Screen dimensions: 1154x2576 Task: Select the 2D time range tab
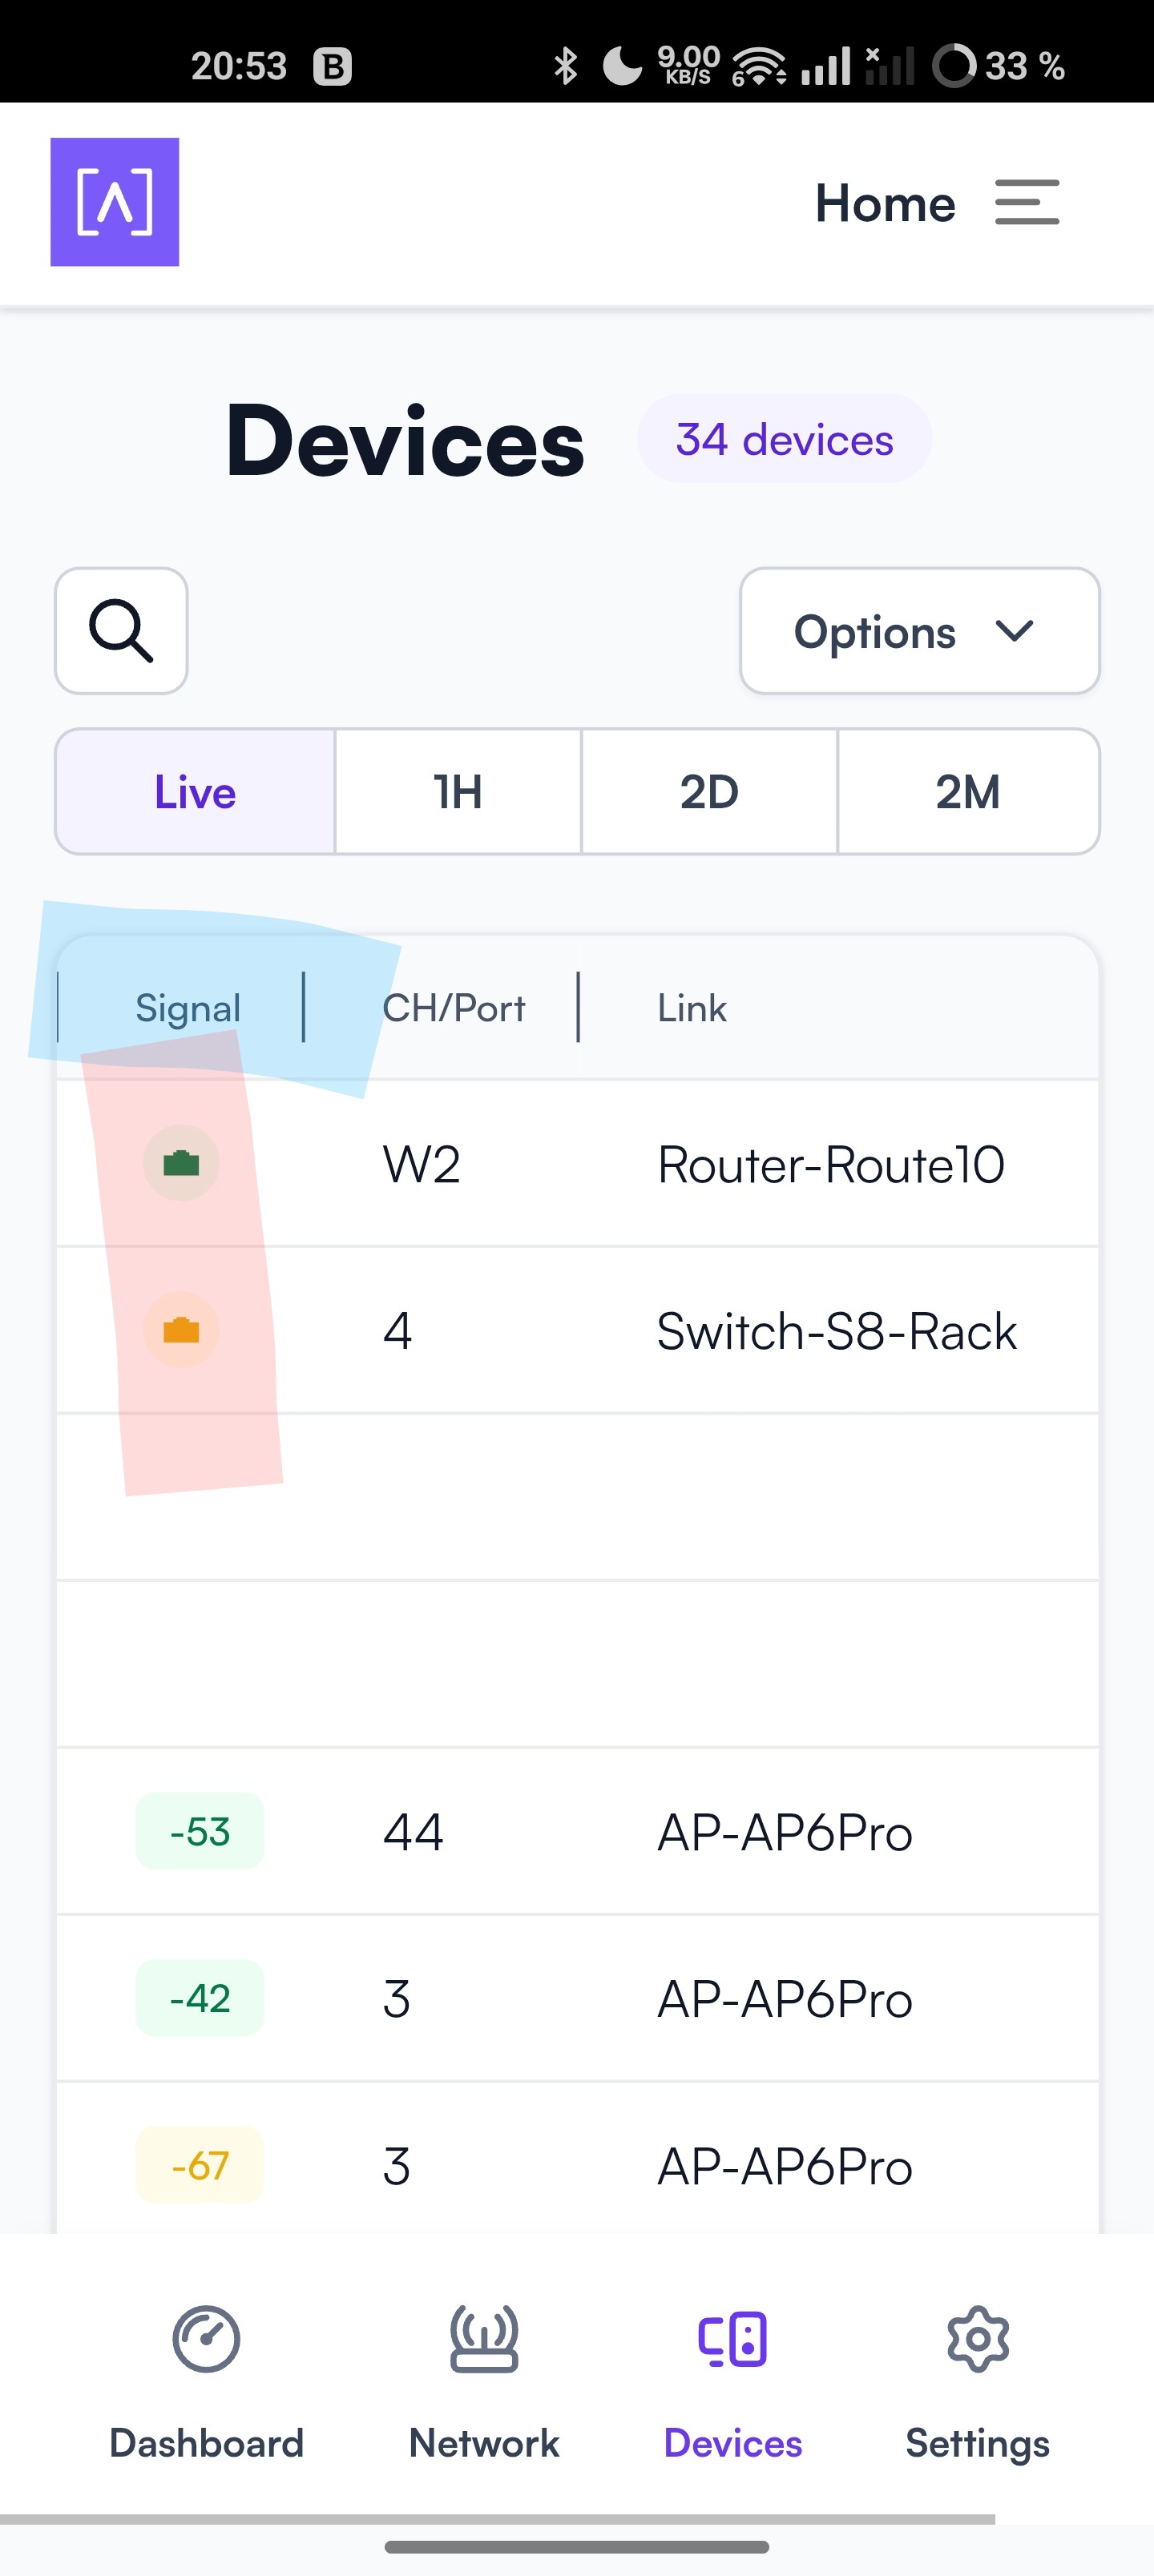[x=709, y=792]
